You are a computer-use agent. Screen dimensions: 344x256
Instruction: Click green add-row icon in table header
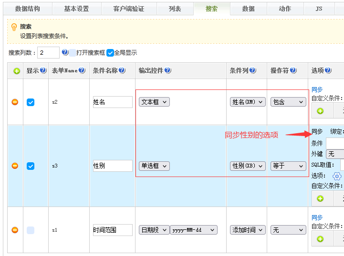tap(17, 71)
